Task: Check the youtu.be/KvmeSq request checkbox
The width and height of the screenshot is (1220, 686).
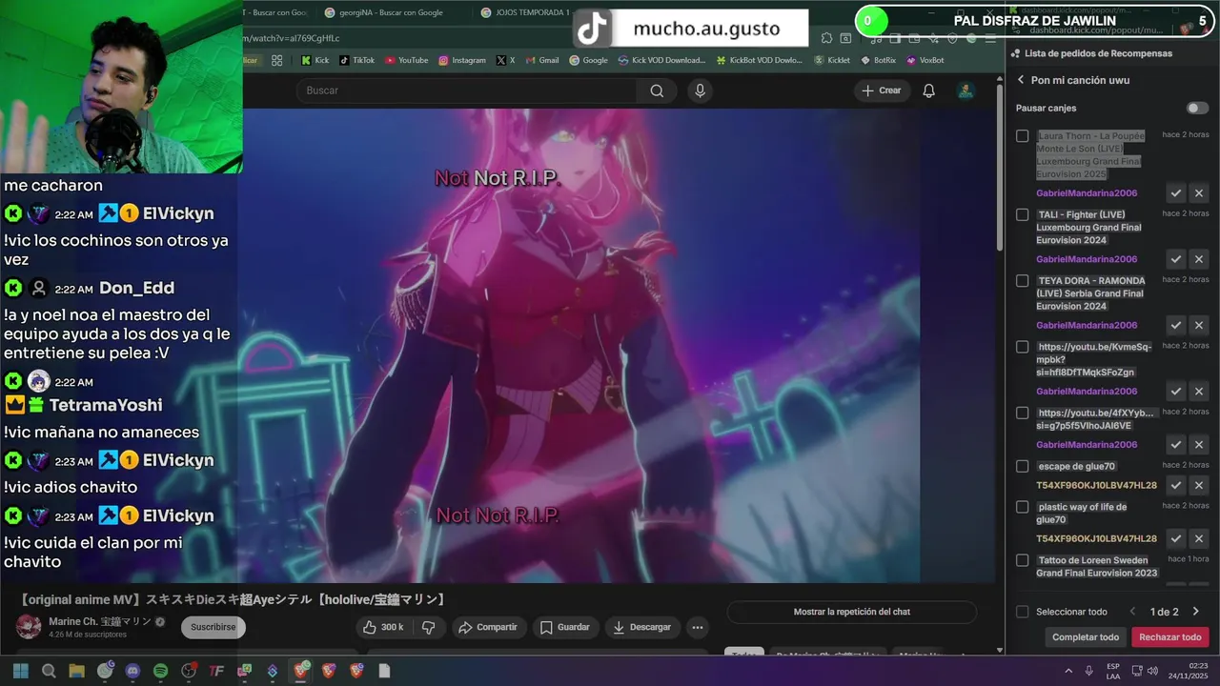Action: [x=1022, y=347]
